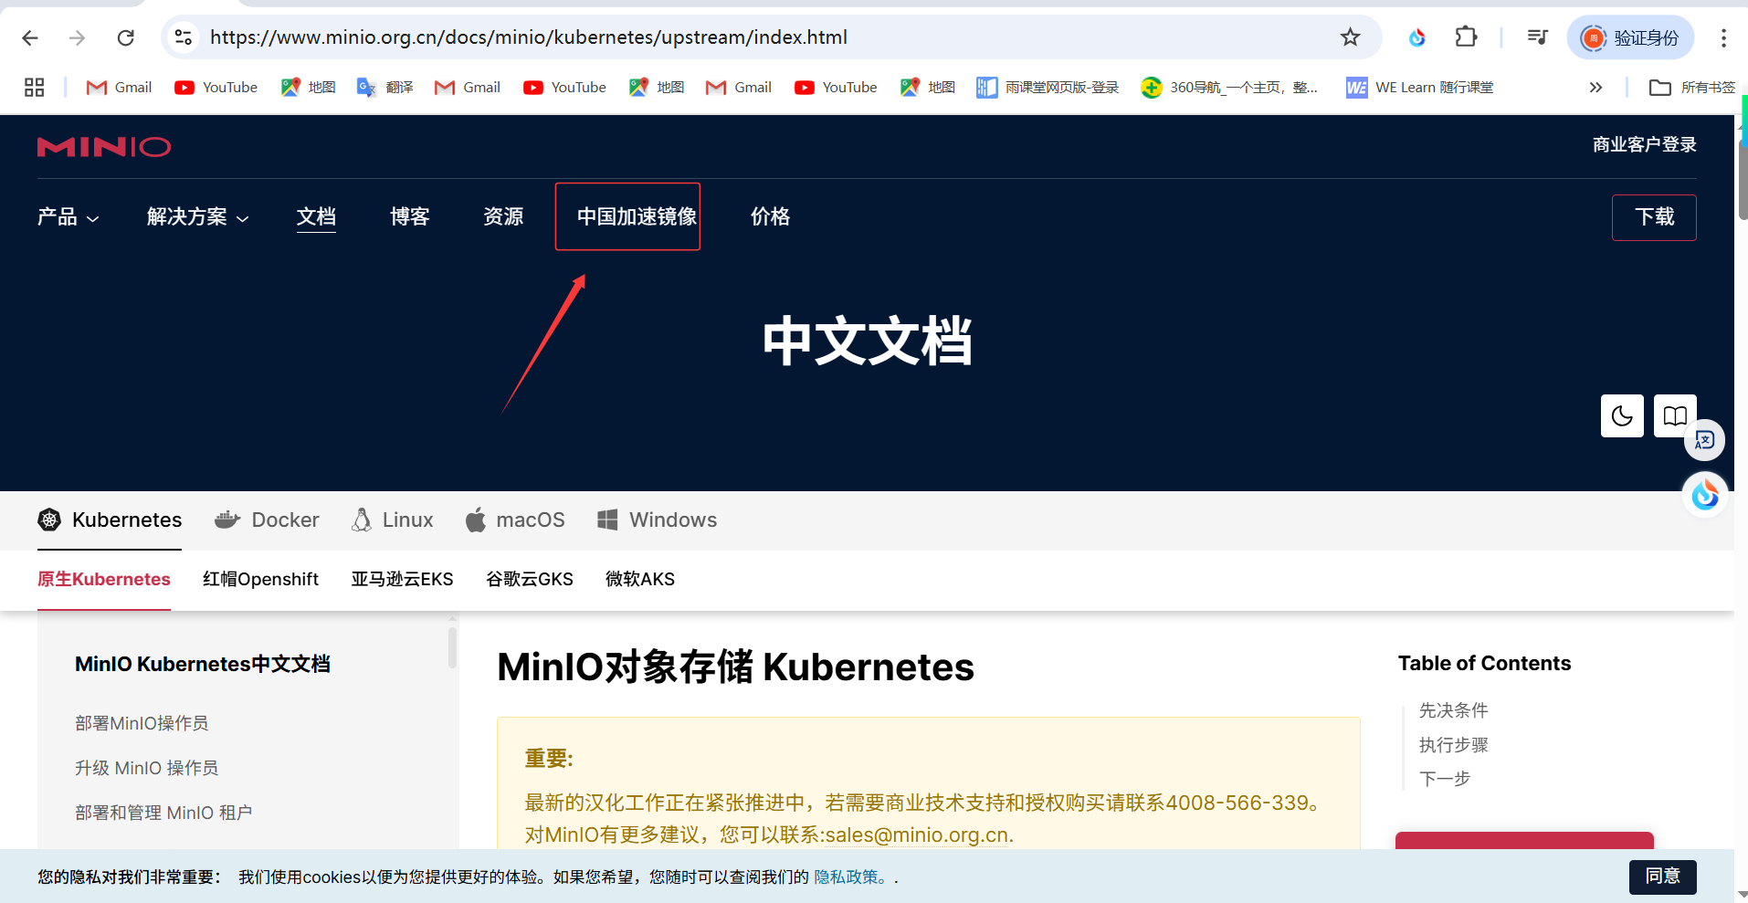Select the 原生Kubernetes sub-tab

click(104, 579)
